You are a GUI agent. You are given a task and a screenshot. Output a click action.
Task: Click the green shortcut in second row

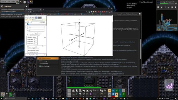point(123,94)
